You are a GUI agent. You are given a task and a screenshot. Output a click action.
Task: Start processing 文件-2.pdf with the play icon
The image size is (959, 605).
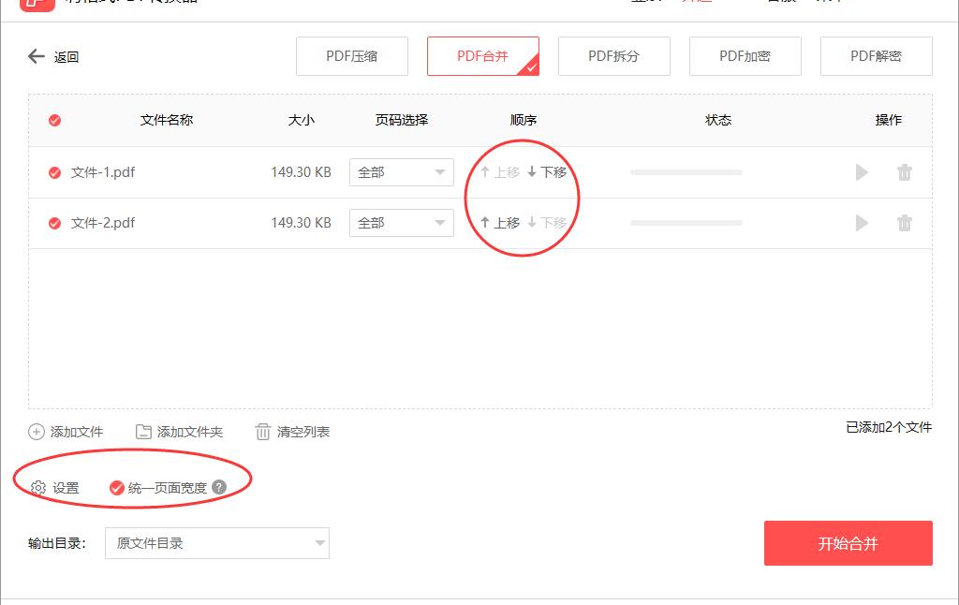point(862,223)
